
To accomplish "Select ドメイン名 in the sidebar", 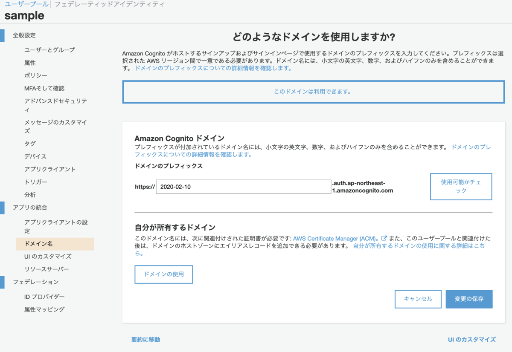I will coord(55,244).
